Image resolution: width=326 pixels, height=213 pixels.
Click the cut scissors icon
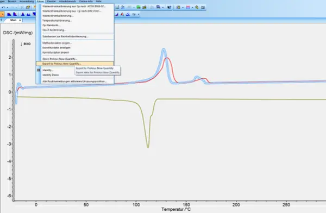(22, 8)
